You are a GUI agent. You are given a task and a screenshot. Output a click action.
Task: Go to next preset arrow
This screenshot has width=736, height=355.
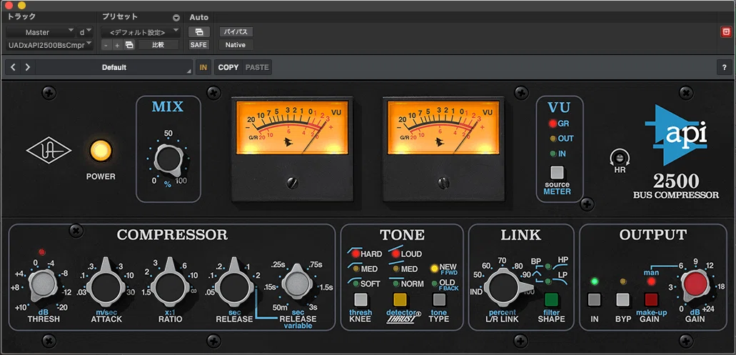coord(28,67)
